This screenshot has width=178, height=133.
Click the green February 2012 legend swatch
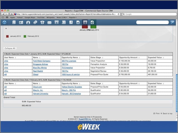(25, 36)
